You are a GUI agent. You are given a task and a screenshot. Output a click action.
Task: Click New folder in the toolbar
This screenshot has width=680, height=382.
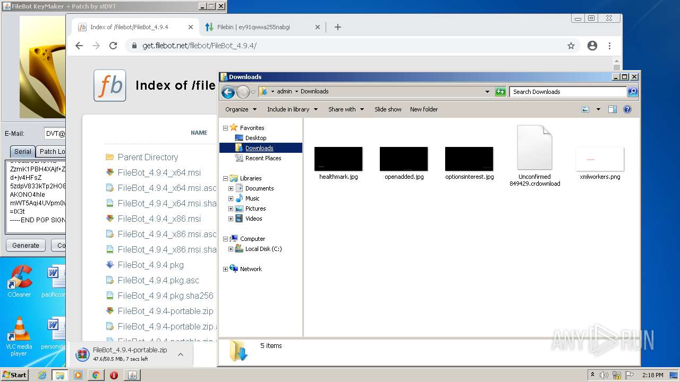[424, 109]
